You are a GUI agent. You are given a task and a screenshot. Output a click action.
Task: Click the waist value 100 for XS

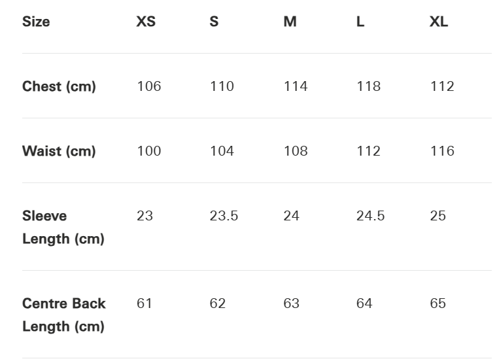pyautogui.click(x=148, y=151)
